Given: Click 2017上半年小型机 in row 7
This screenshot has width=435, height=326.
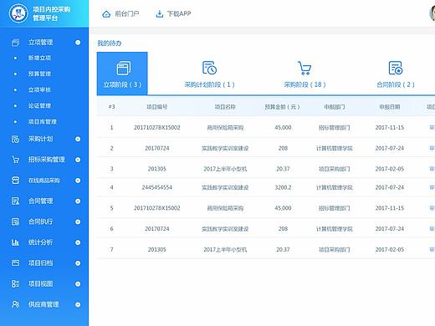Looking at the screenshot, I should coord(225,249).
